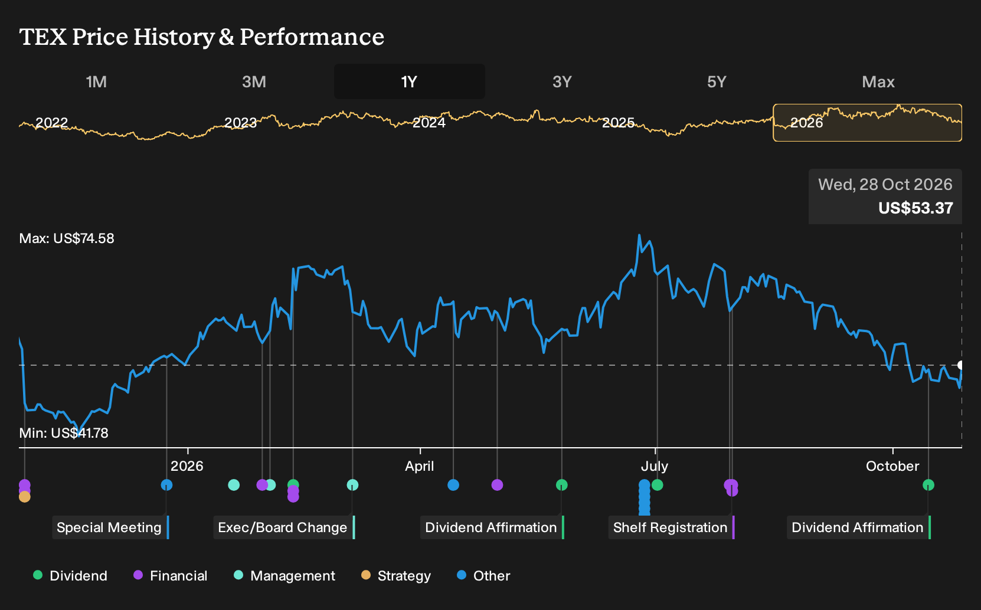Click the highlighted 2026 range selector window
This screenshot has height=610, width=981.
[868, 123]
